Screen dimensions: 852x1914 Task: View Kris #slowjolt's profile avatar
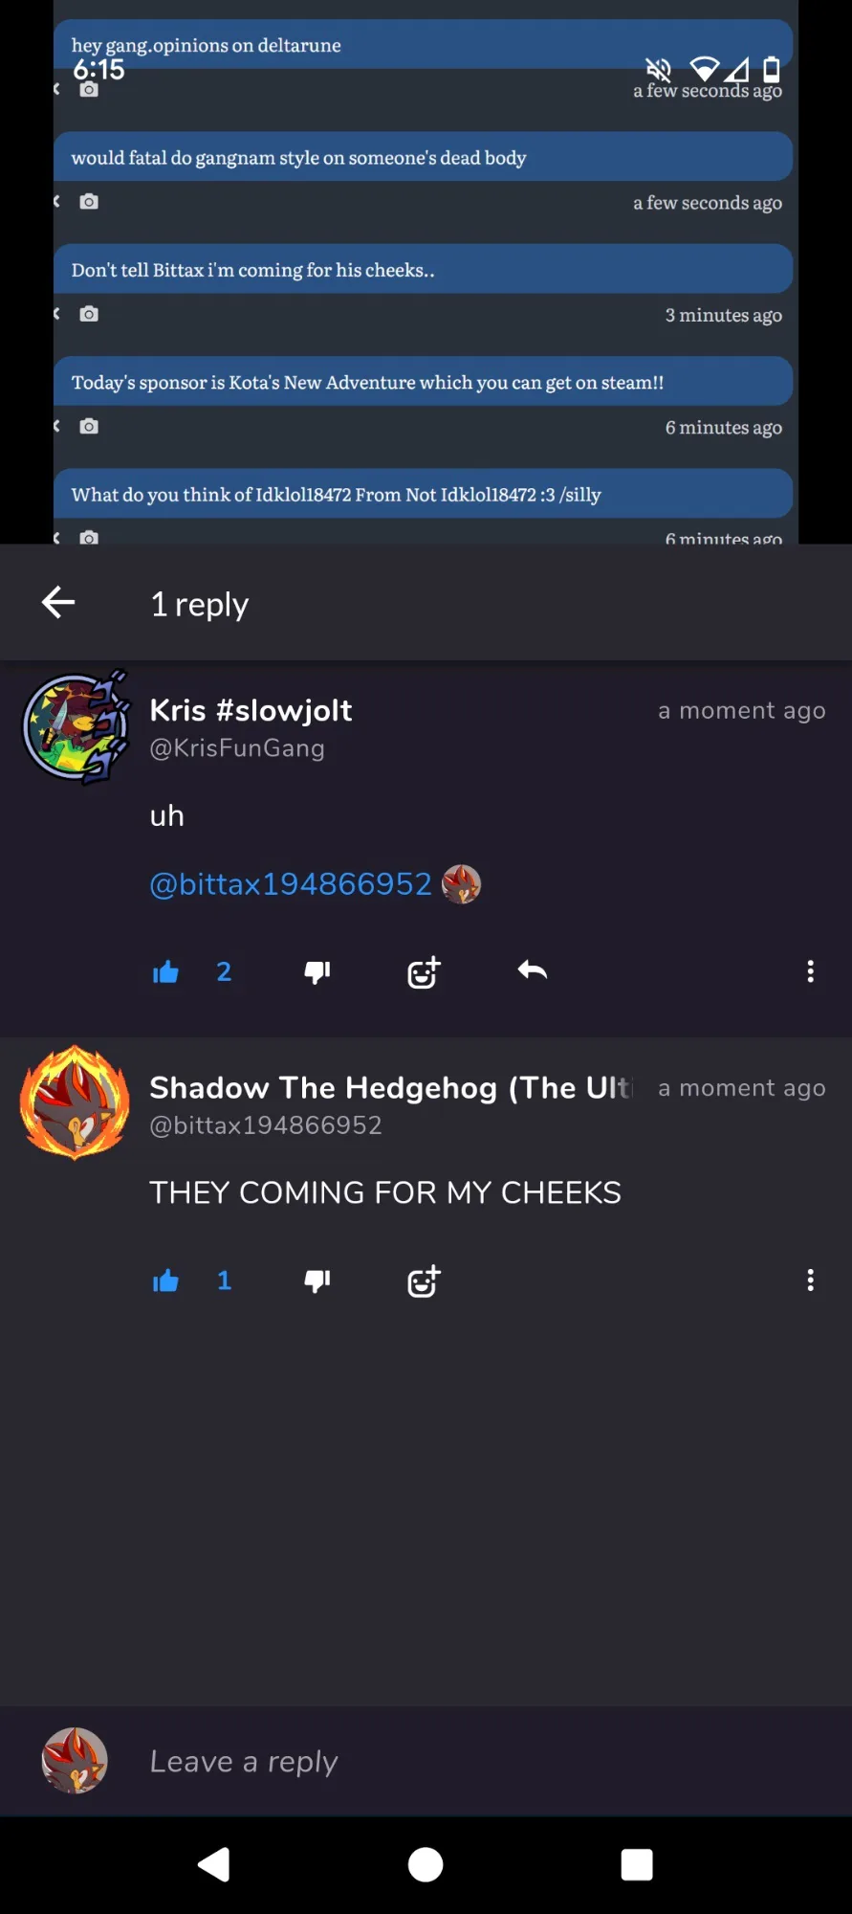click(76, 726)
